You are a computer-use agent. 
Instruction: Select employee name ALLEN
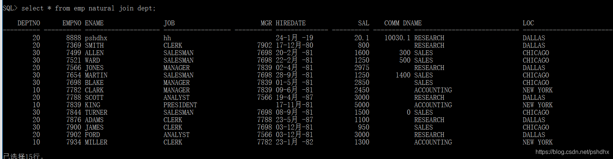click(94, 53)
